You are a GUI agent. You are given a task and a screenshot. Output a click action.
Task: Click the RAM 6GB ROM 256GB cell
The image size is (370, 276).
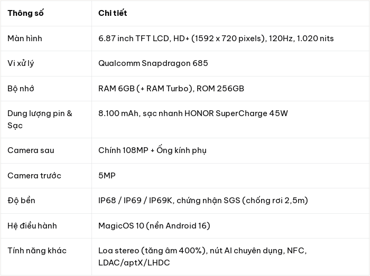pos(171,89)
